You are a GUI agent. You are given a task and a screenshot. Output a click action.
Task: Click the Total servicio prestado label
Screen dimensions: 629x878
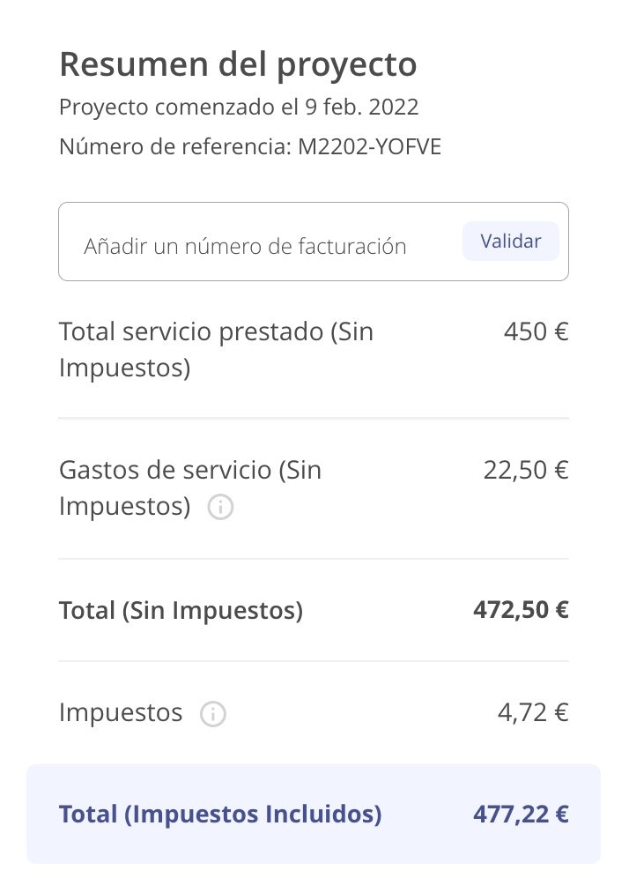coord(216,350)
